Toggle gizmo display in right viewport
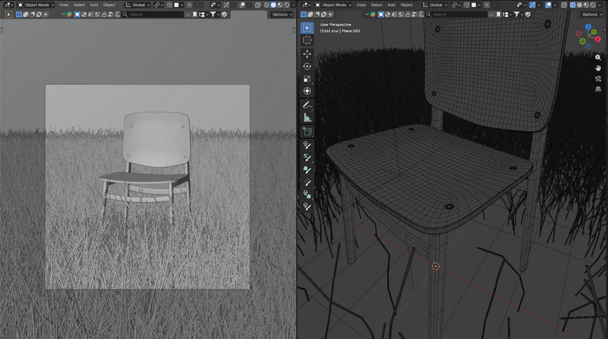This screenshot has height=339, width=608. coord(532,5)
